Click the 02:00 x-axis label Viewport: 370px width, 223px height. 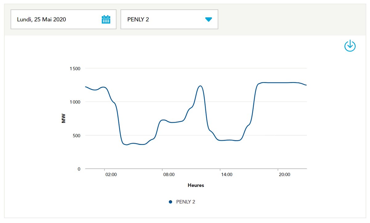[x=111, y=175]
